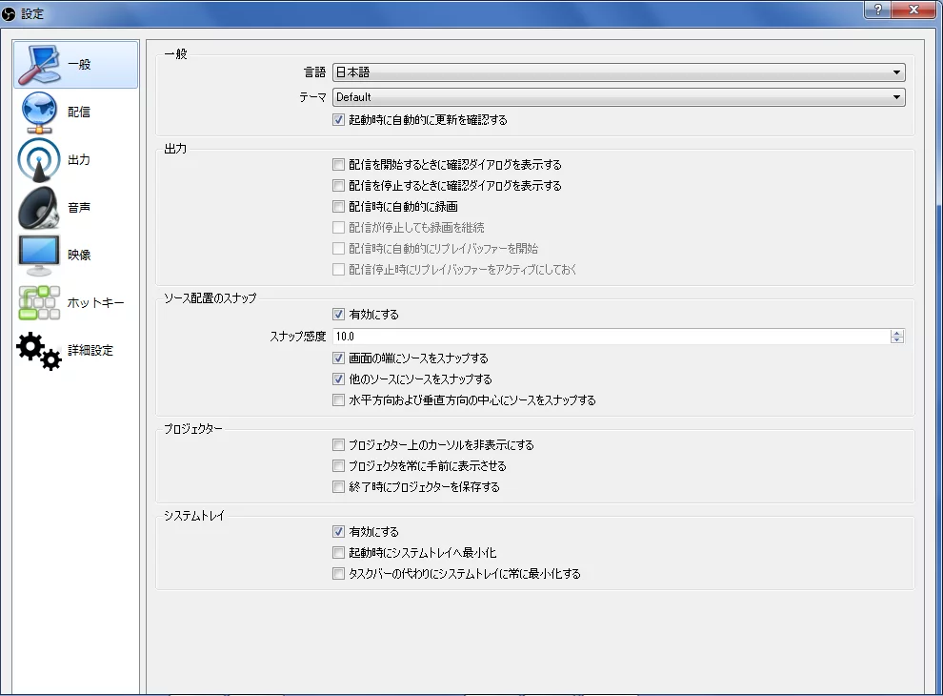Open the 配信 stream globe icon
The height and width of the screenshot is (696, 943).
pyautogui.click(x=39, y=112)
